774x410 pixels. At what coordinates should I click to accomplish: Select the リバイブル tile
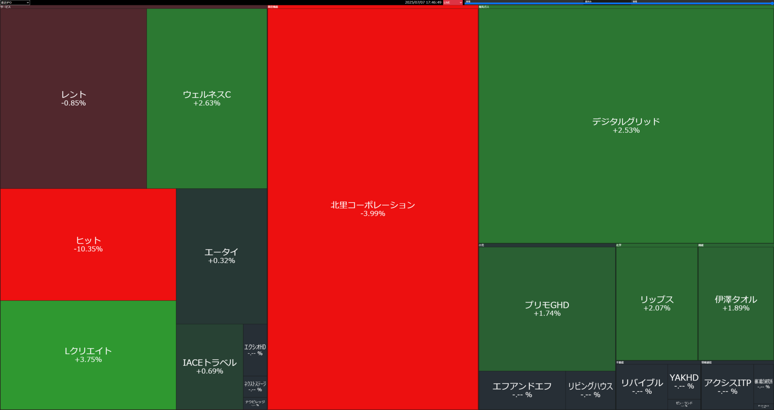click(x=642, y=387)
